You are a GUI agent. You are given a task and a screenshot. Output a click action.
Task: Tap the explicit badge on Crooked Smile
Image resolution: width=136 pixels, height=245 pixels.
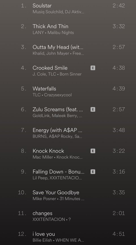tap(93, 68)
